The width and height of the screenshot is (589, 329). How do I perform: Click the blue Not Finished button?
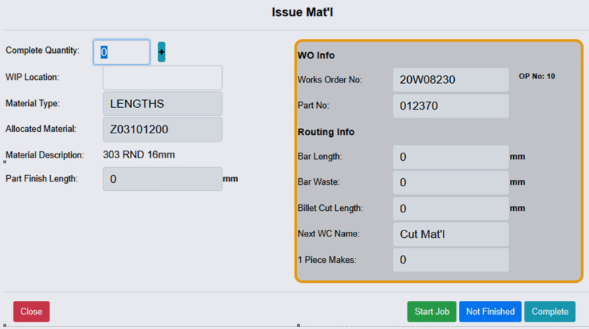490,312
